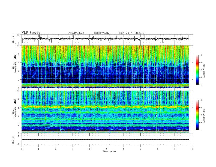This screenshot has height=167, width=216.
Task: Click the ch.2 spectrogram panel
Action: [x=105, y=112]
